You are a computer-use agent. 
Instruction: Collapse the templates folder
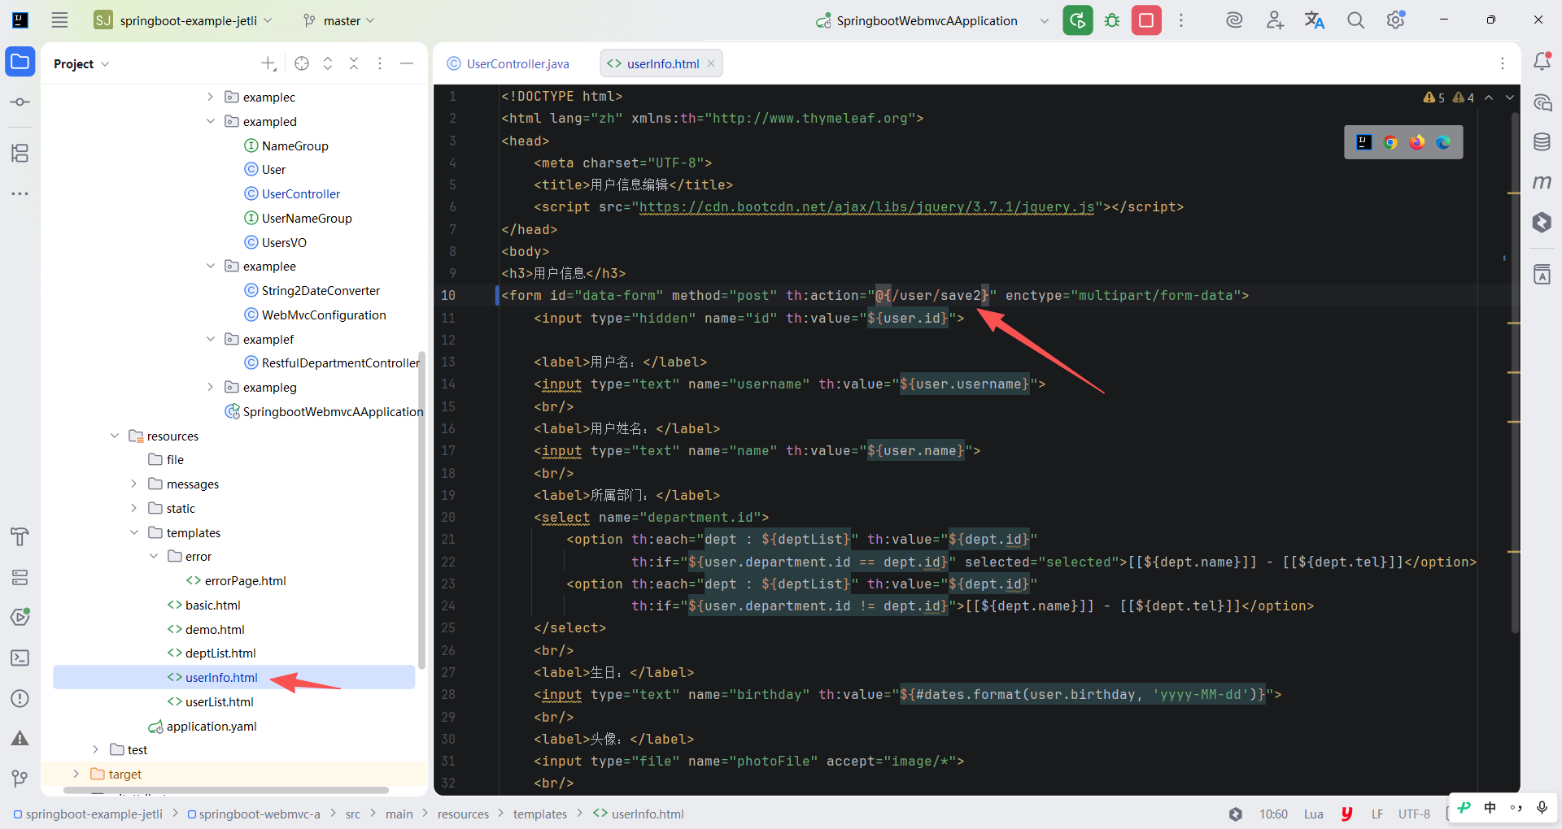134,532
